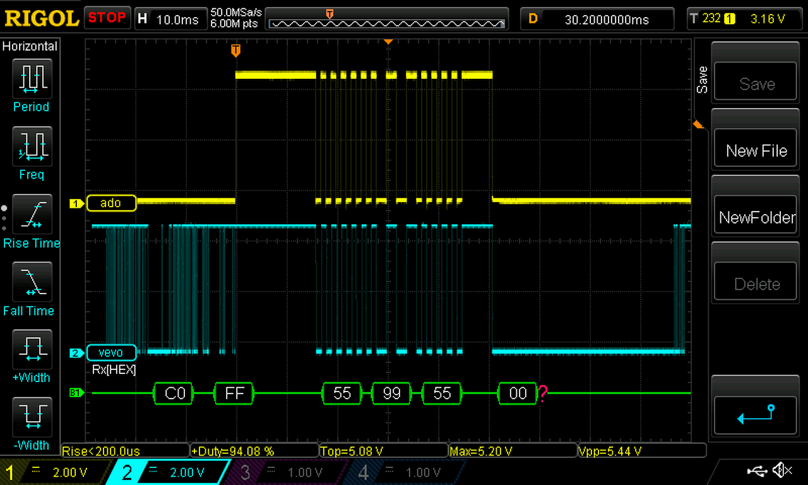The height and width of the screenshot is (485, 808).
Task: Click the +Duty=94.08 % measurement
Action: point(254,451)
